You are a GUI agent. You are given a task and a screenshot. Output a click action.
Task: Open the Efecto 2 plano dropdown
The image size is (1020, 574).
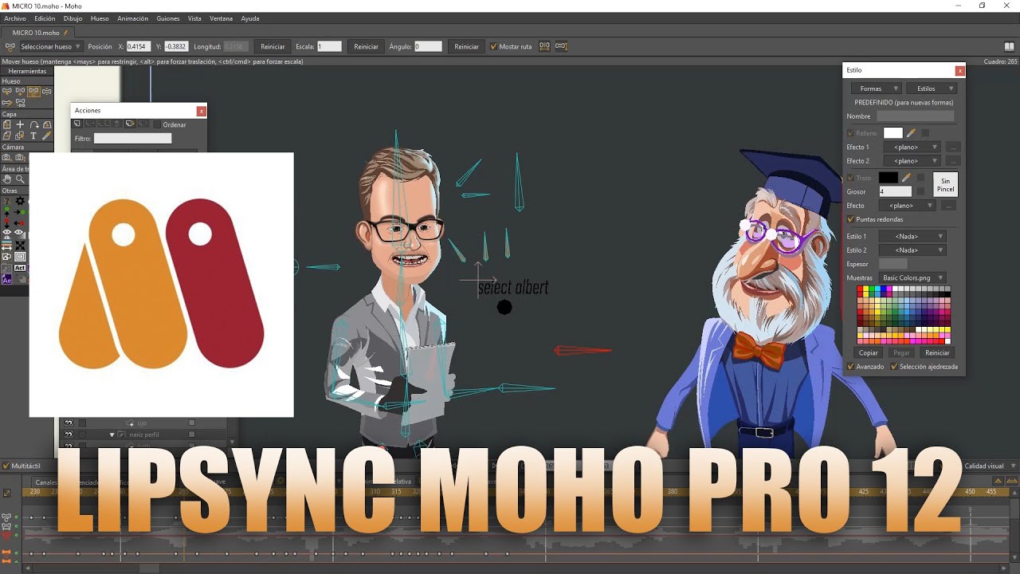pyautogui.click(x=912, y=161)
